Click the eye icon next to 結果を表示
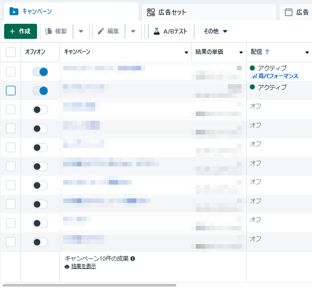Image resolution: width=312 pixels, height=288 pixels. point(67,267)
